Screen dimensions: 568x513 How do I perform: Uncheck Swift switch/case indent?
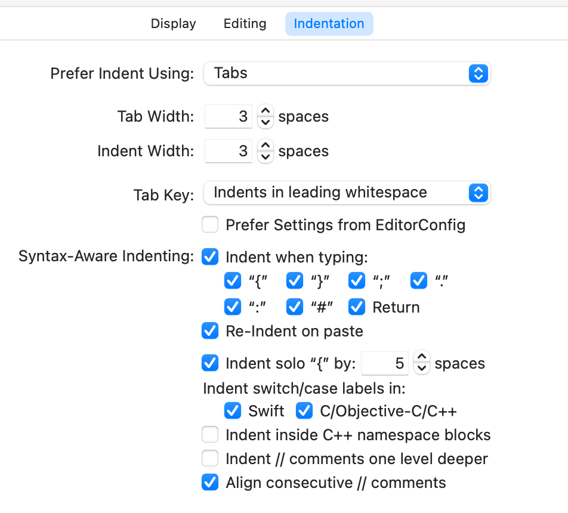coord(233,411)
